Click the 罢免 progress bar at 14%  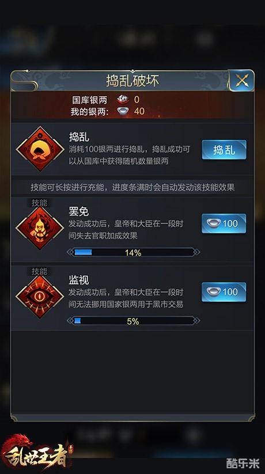click(134, 252)
